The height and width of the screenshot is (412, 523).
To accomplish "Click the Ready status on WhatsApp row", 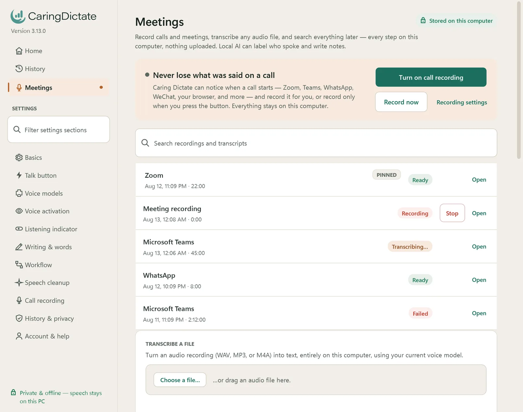I will click(420, 280).
